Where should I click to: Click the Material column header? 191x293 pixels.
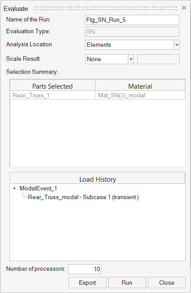[x=140, y=86]
